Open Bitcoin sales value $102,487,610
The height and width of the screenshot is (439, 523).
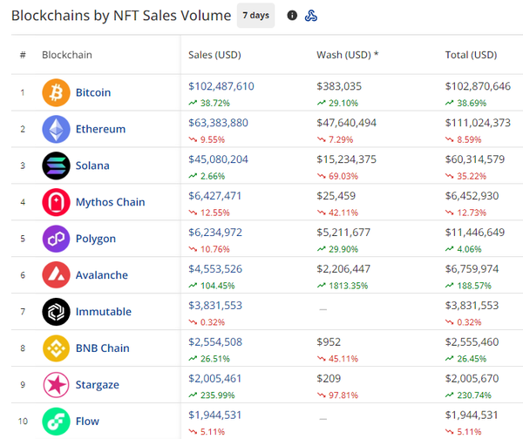click(x=221, y=86)
